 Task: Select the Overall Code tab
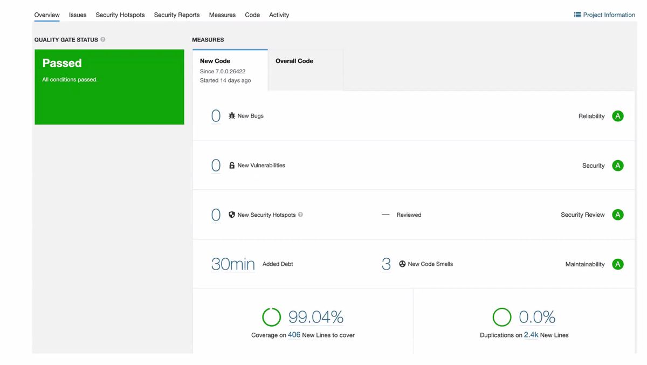[306, 70]
